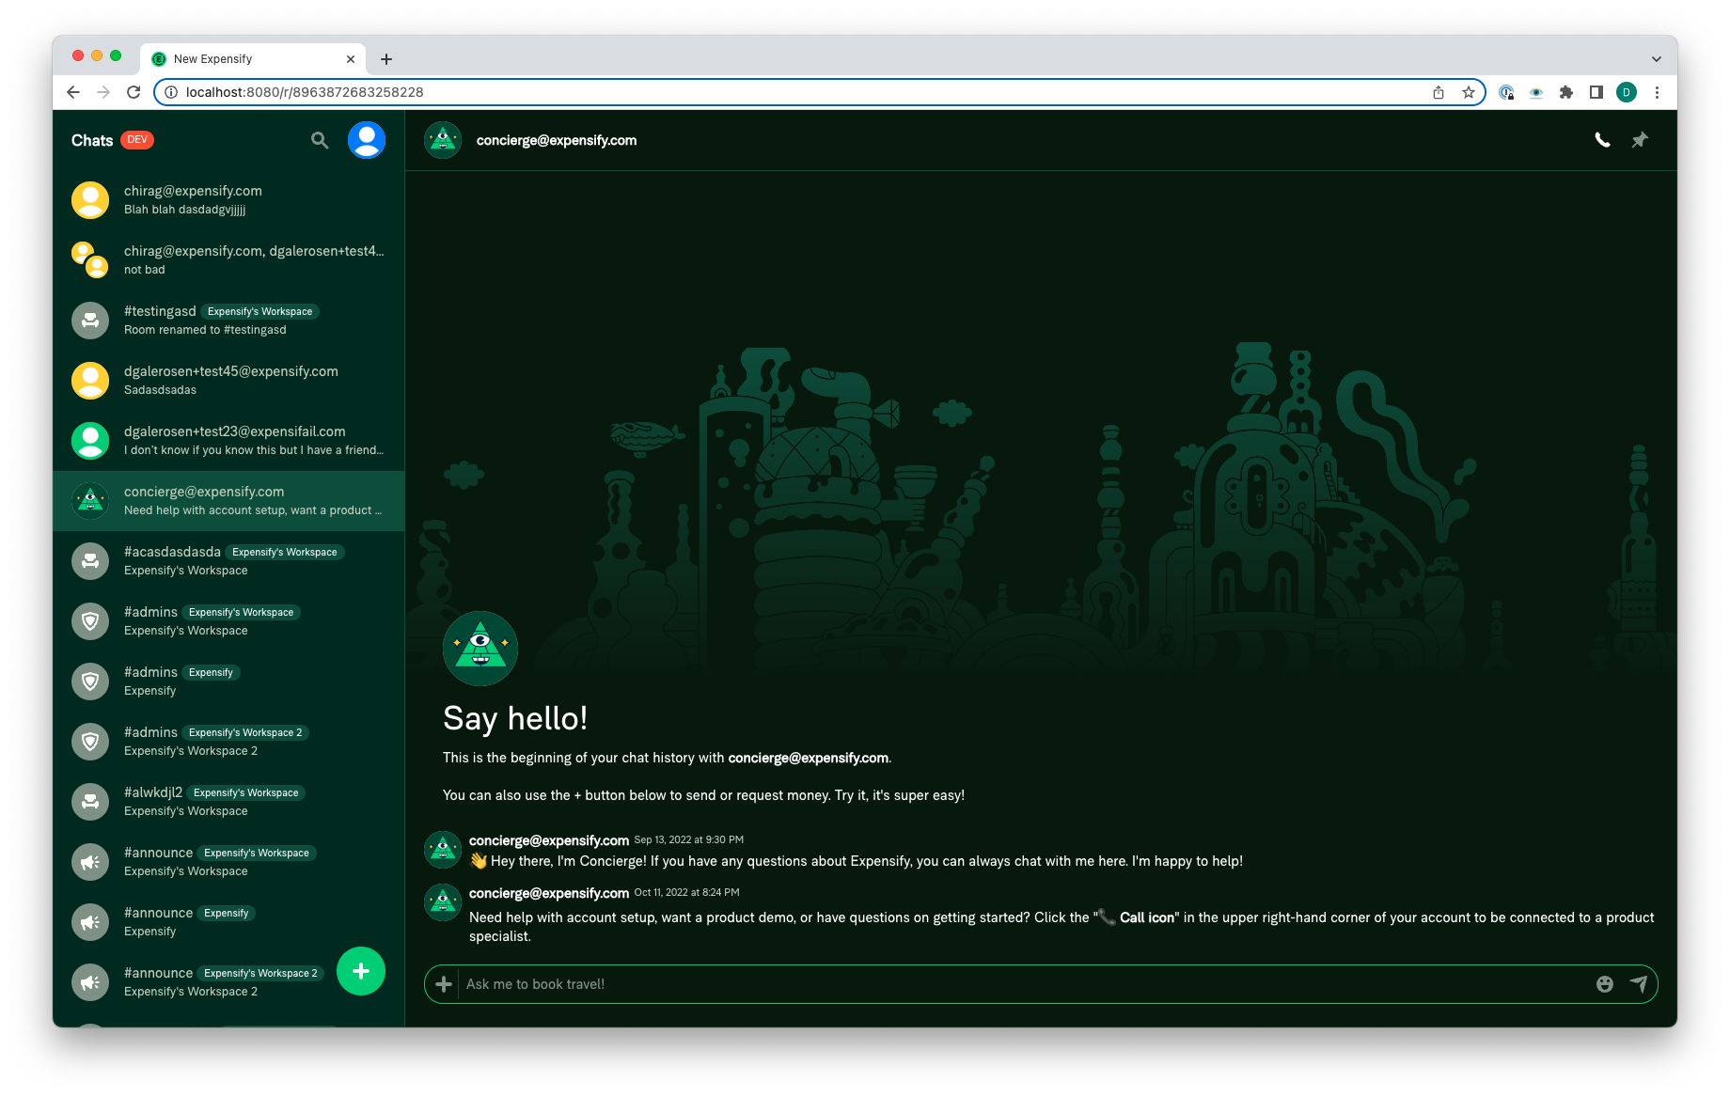Open Chrome three-dot menu
The height and width of the screenshot is (1097, 1730).
click(x=1657, y=92)
